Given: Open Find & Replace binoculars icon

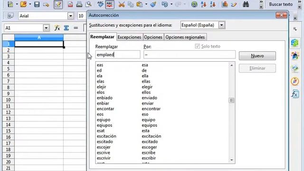Looking at the screenshot, I should 246,4.
